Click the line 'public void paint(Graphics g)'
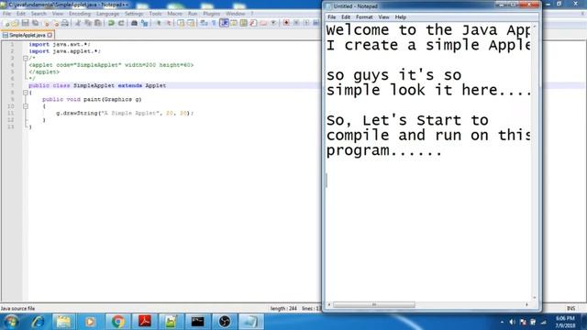 click(x=92, y=100)
